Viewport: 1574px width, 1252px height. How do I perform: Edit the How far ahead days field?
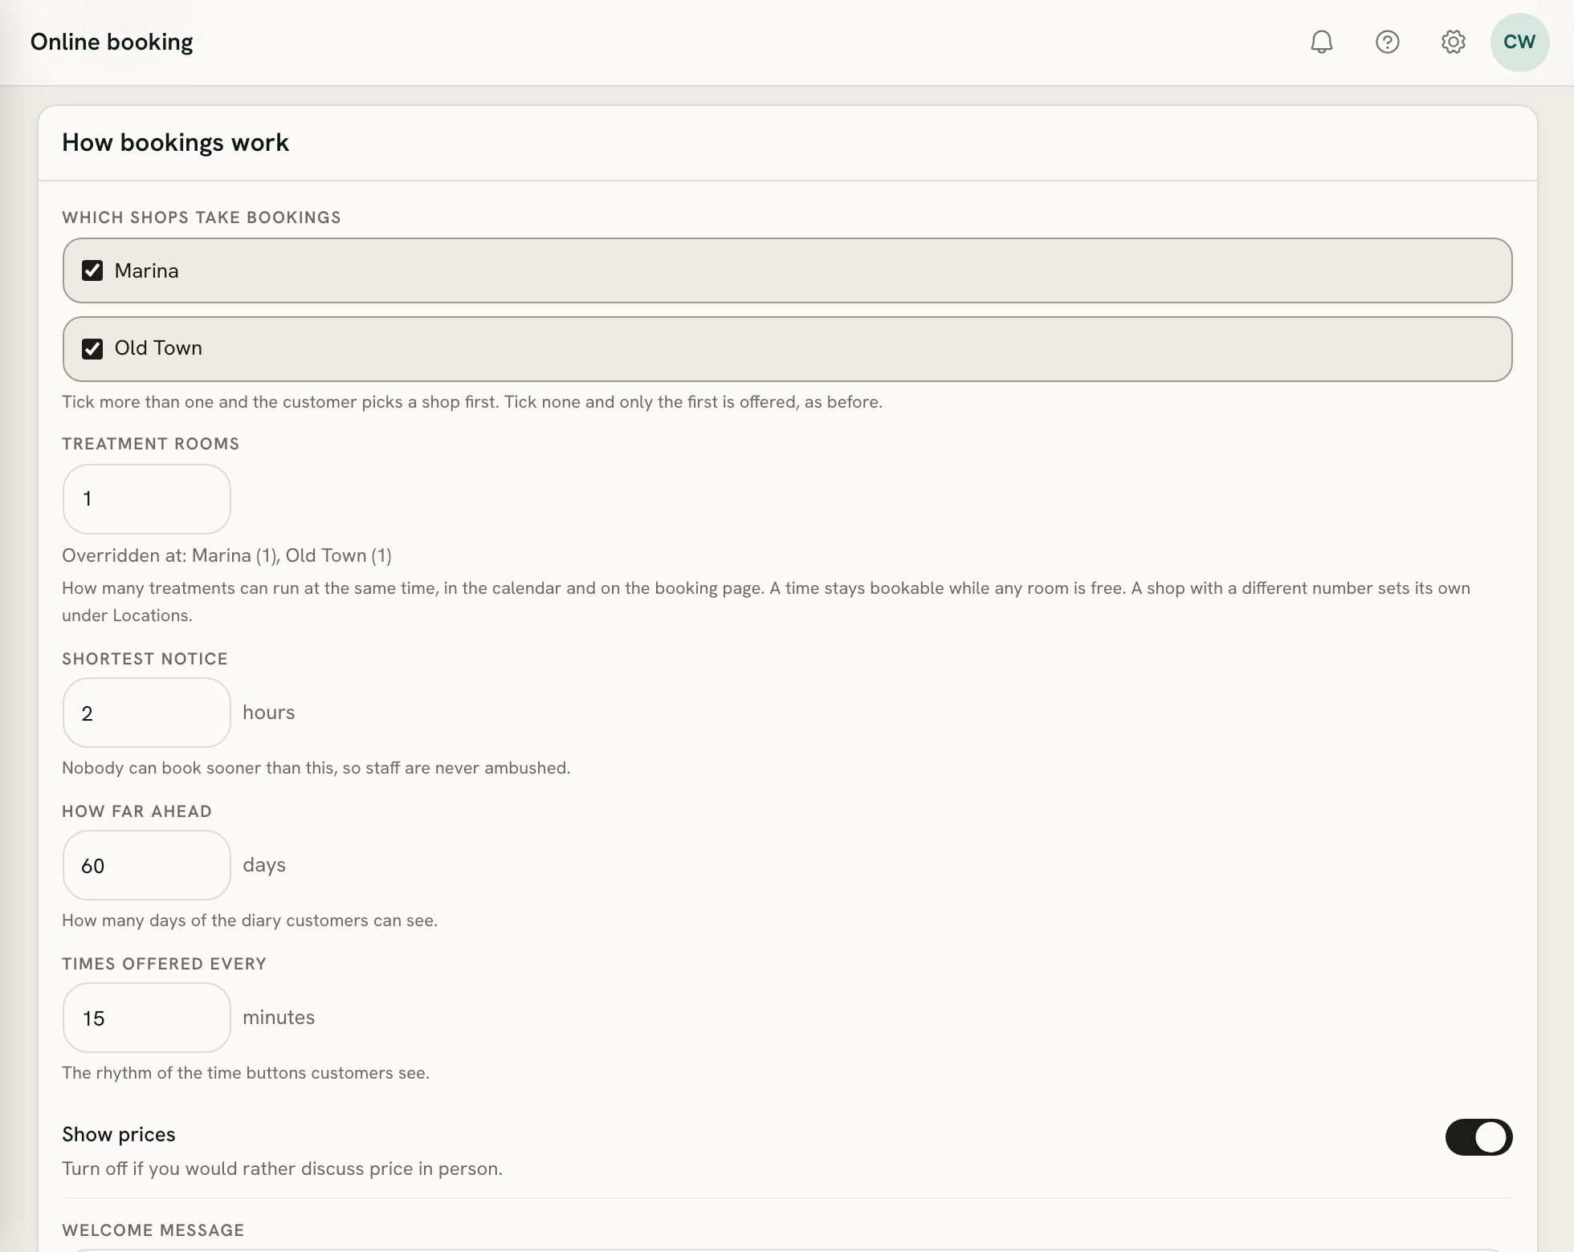[x=147, y=865]
